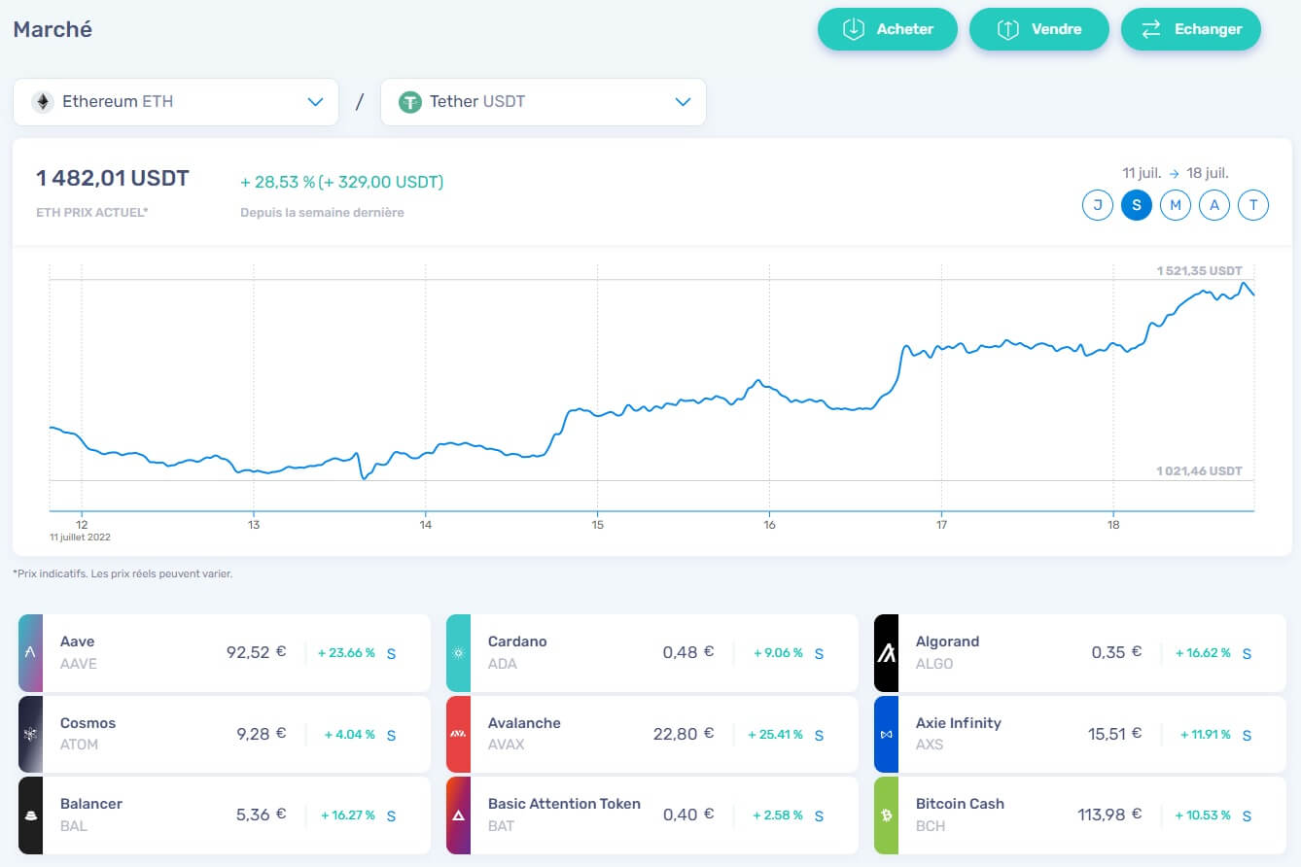Image resolution: width=1301 pixels, height=867 pixels.
Task: Click the 15 date marker on chart axis
Action: point(597,524)
